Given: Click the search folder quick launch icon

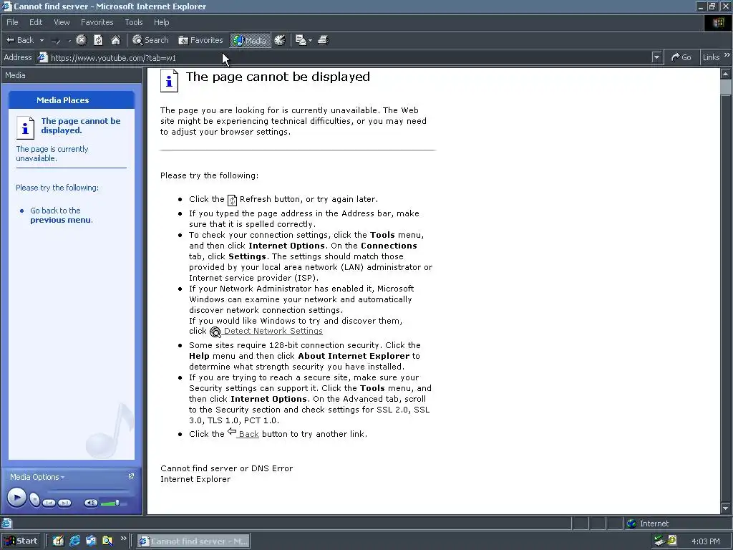Looking at the screenshot, I should [x=107, y=541].
